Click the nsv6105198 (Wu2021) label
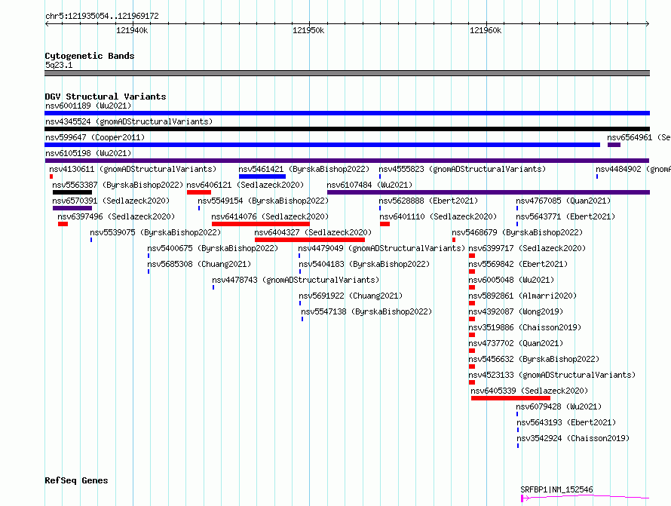The image size is (671, 506). click(88, 153)
